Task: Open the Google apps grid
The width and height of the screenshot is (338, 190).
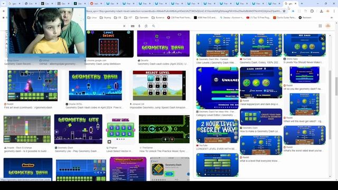Action: coord(320,26)
